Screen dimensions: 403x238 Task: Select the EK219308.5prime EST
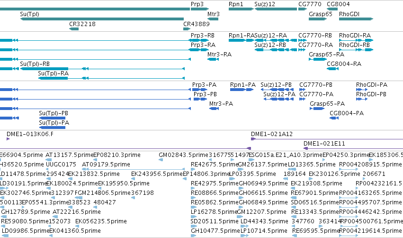(x=293, y=188)
